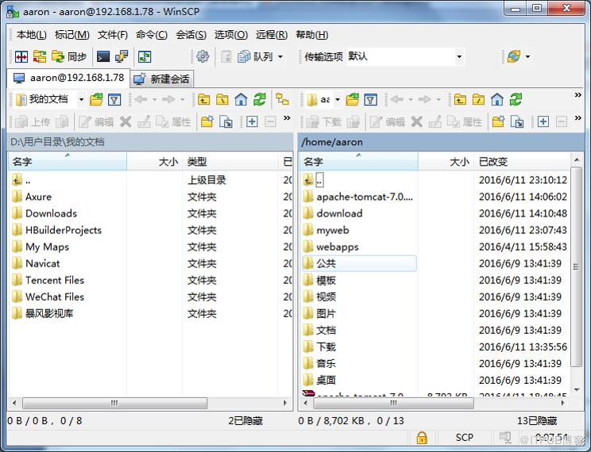Click remote panel open directory icon
The width and height of the screenshot is (591, 452).
(x=353, y=100)
